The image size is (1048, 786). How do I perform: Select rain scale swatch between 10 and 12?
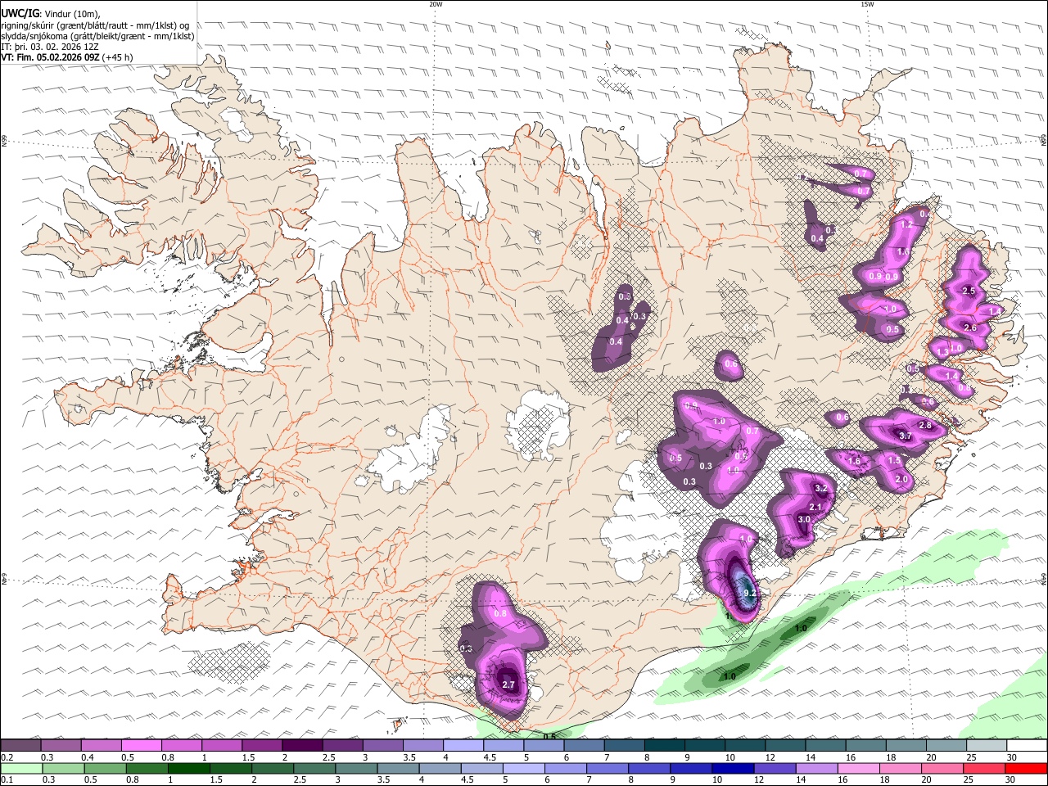[x=733, y=768]
